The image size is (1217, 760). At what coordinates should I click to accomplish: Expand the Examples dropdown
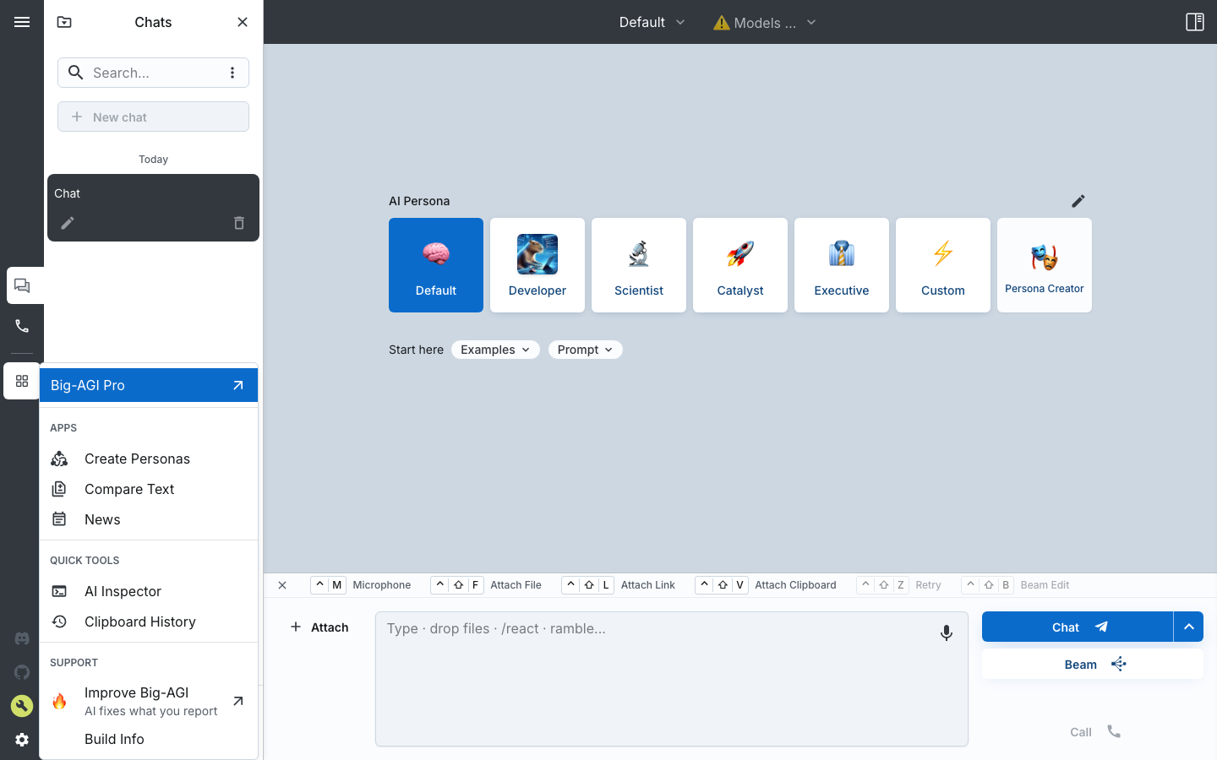[x=495, y=350]
